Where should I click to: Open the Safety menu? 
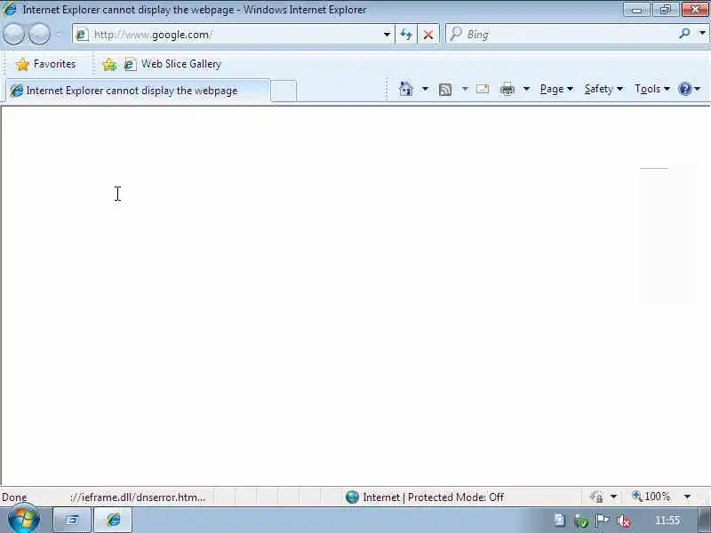[603, 90]
